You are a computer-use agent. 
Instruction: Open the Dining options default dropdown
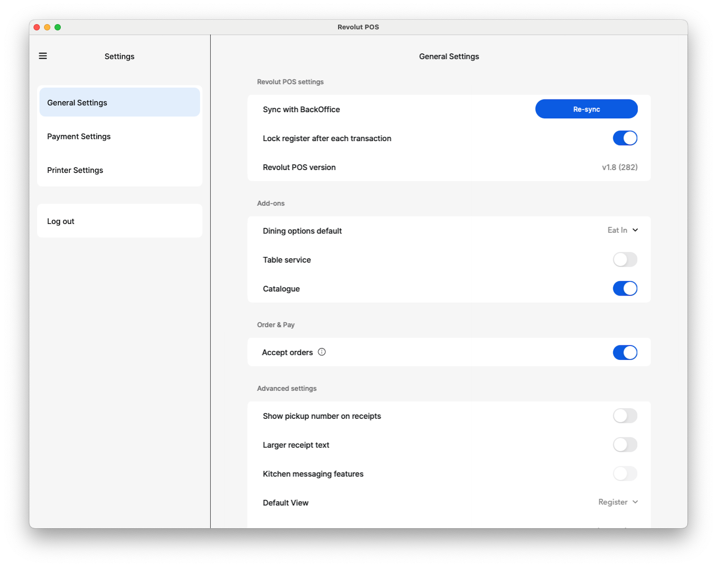coord(623,230)
